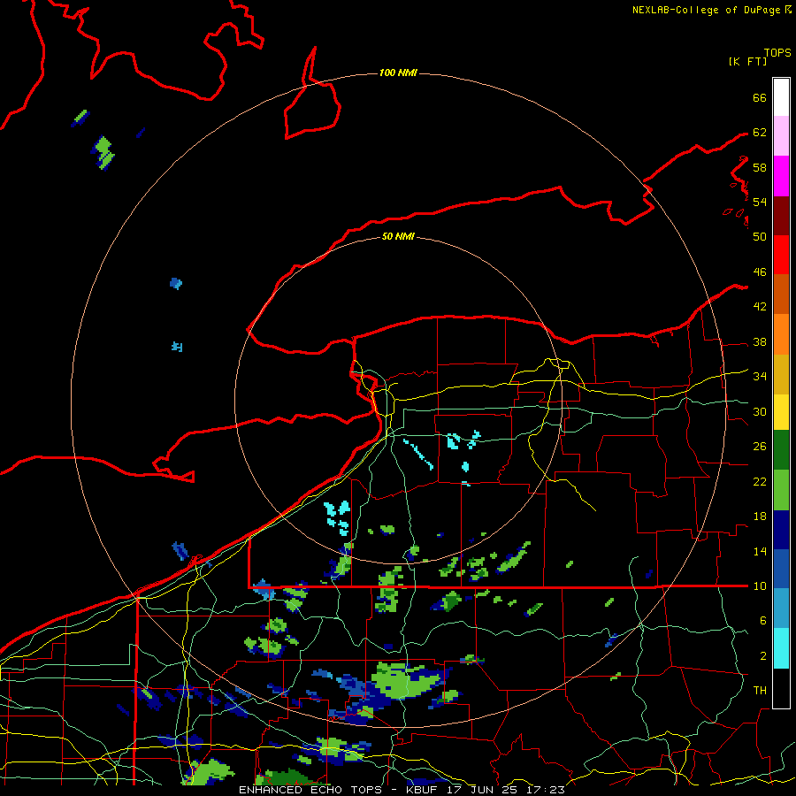Image resolution: width=796 pixels, height=796 pixels.
Task: Select the dark navy legend swatch
Action: pos(781,530)
